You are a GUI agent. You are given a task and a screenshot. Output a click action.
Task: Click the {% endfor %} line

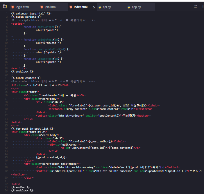(20, 187)
